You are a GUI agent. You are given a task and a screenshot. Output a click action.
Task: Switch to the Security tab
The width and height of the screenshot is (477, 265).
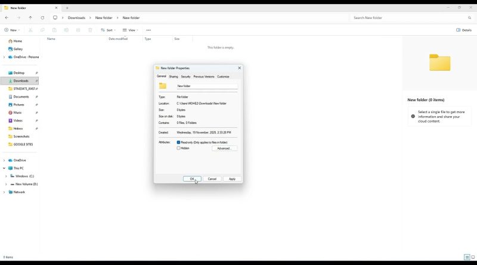[186, 77]
